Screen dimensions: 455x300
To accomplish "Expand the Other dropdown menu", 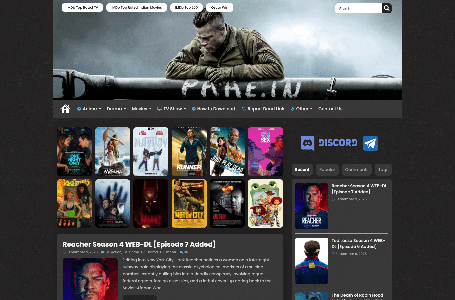I will [x=302, y=109].
